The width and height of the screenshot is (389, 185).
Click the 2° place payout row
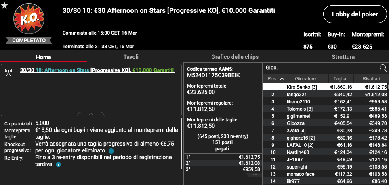(x=223, y=163)
